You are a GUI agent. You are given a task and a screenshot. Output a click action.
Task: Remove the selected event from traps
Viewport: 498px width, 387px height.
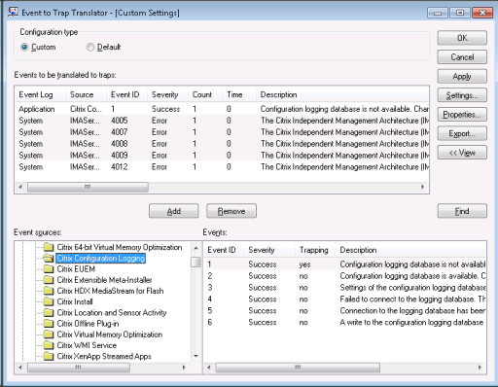tap(231, 211)
